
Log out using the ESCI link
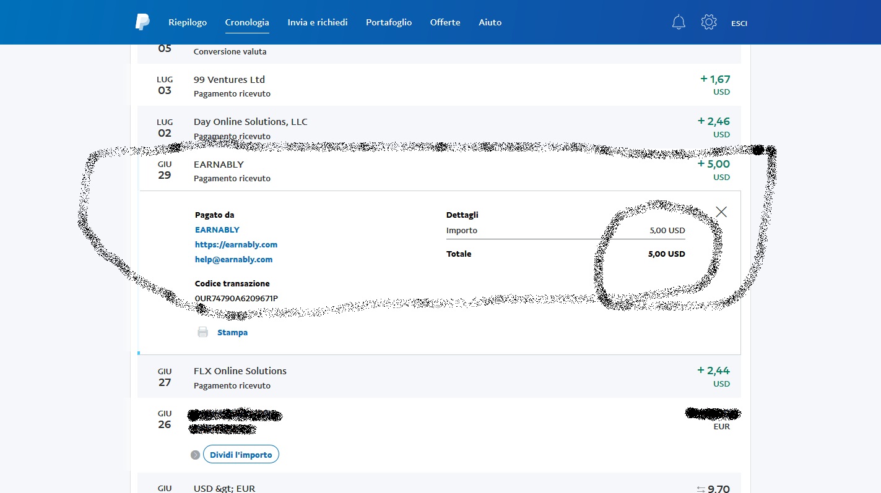(739, 24)
